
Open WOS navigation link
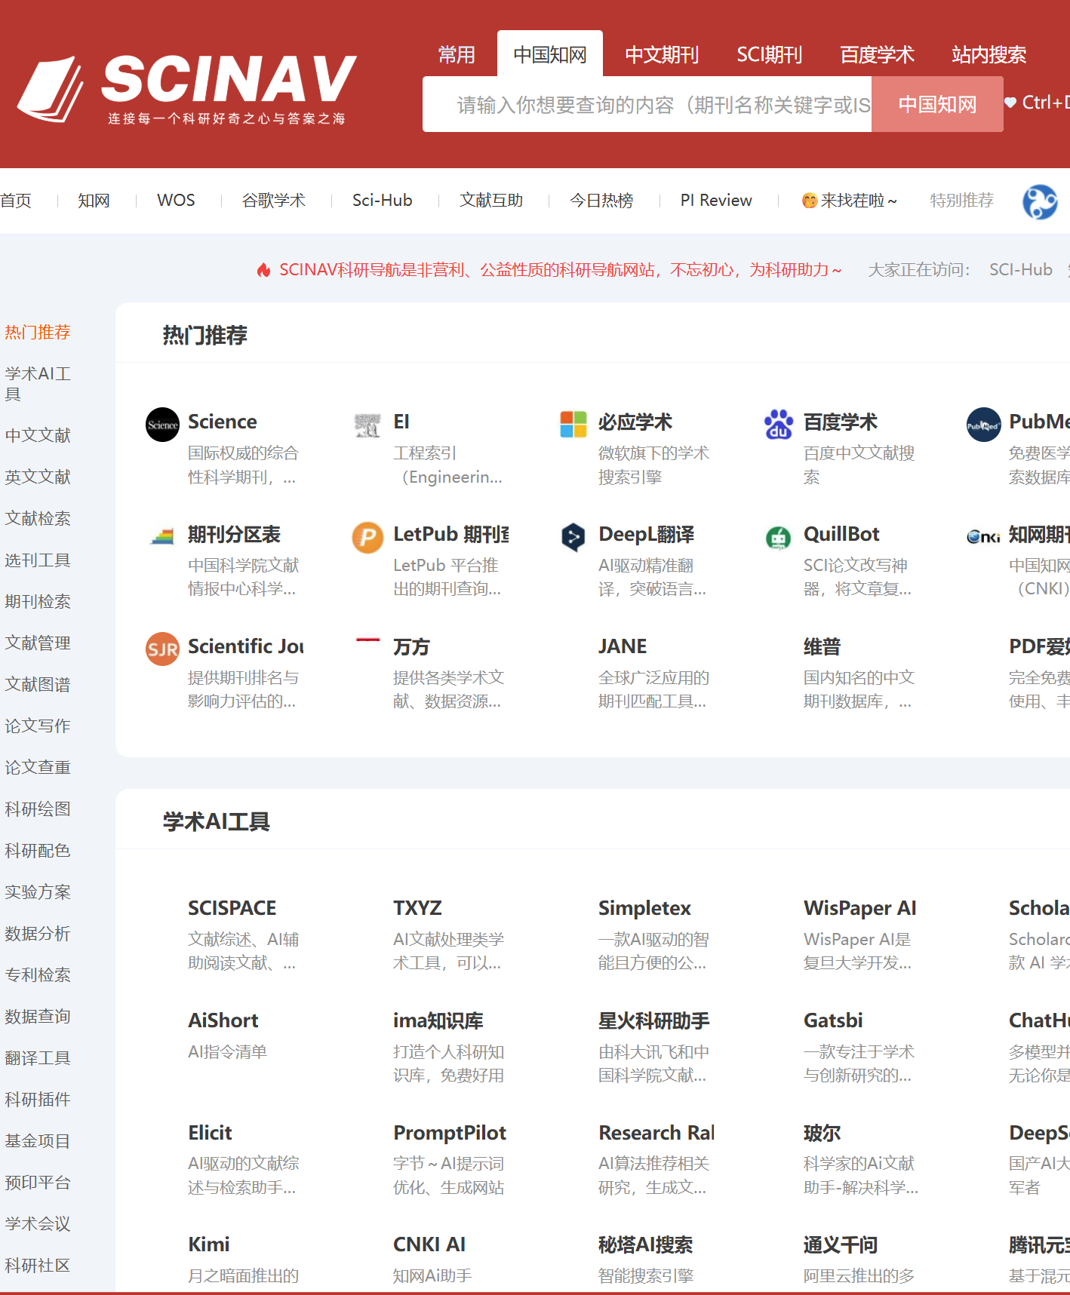[x=176, y=201]
